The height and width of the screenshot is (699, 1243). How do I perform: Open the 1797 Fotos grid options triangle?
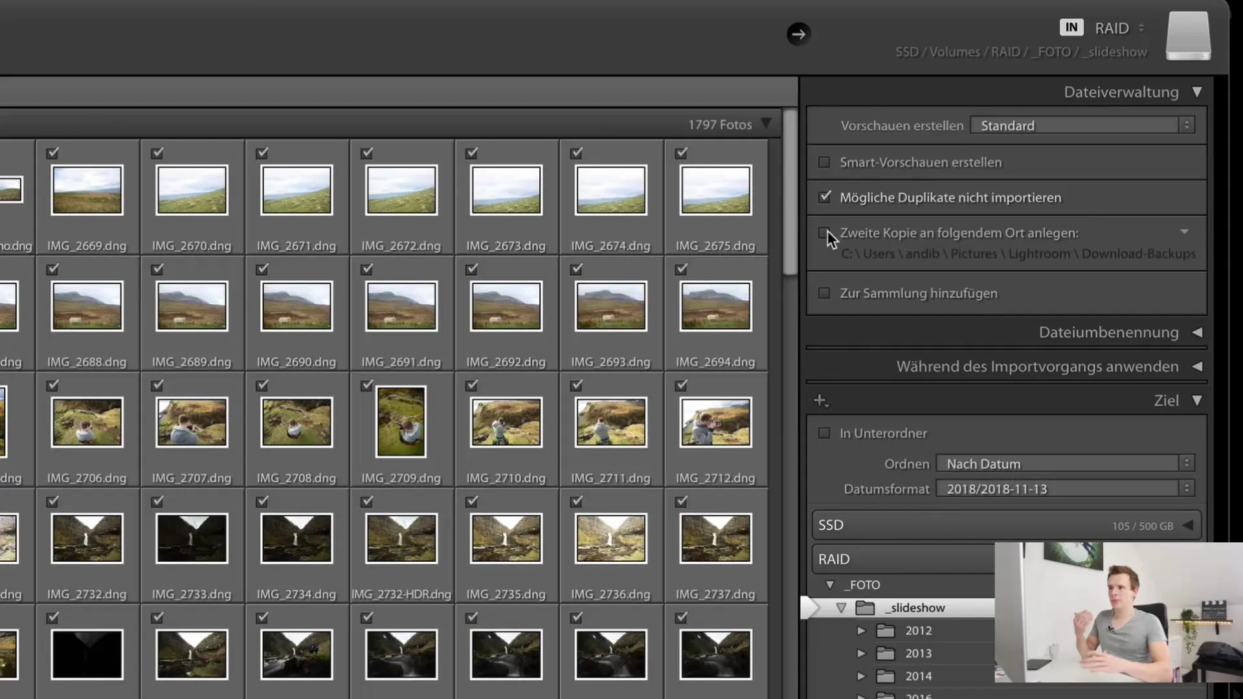pos(767,124)
